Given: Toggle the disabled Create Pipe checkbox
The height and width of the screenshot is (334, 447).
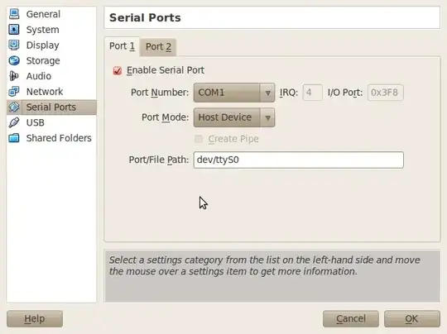Looking at the screenshot, I should 199,139.
